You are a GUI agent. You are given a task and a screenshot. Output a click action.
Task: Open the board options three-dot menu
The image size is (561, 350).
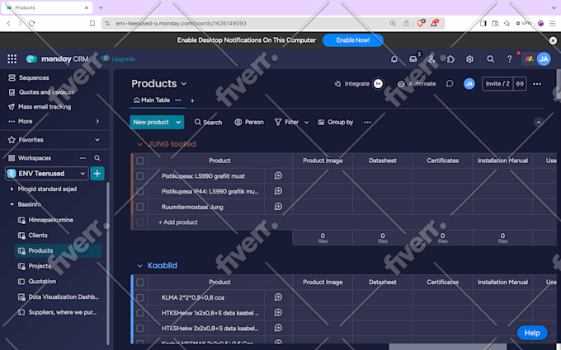coord(537,84)
